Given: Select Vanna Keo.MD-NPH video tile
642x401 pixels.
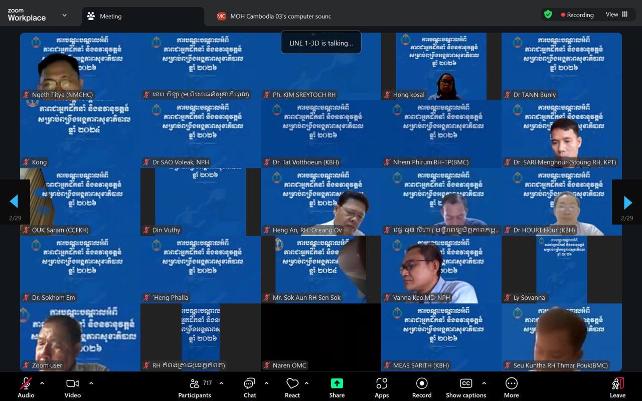Looking at the screenshot, I should pos(441,269).
